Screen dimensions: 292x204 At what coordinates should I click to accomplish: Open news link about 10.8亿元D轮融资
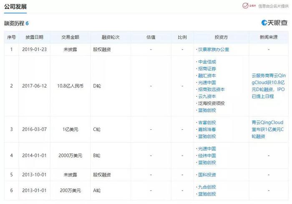tap(269, 86)
